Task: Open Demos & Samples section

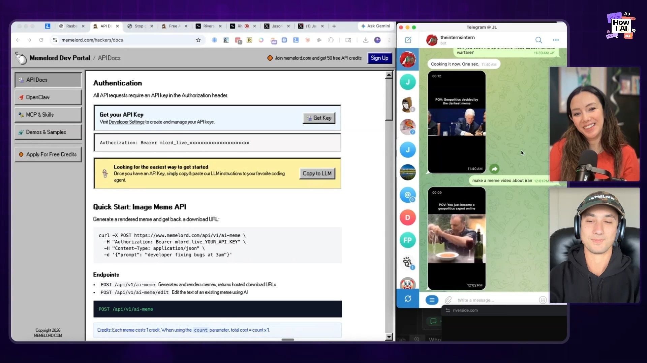Action: [x=48, y=132]
